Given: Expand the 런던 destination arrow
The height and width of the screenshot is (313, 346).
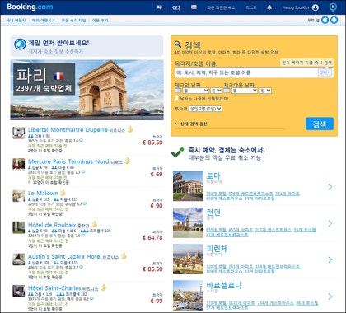Looking at the screenshot, I should [x=330, y=223].
